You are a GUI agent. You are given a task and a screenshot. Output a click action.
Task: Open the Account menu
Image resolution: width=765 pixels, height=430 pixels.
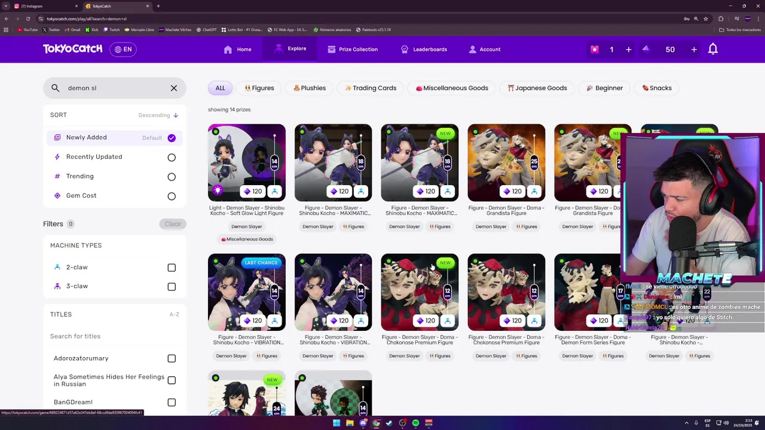pyautogui.click(x=485, y=50)
